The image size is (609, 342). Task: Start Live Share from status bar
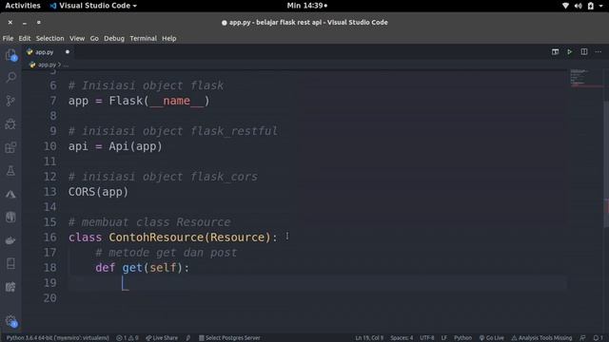click(x=162, y=338)
